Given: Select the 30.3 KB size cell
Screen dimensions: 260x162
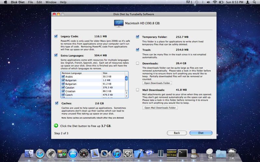Looking at the screenshot, I should pyautogui.click(x=107, y=76).
